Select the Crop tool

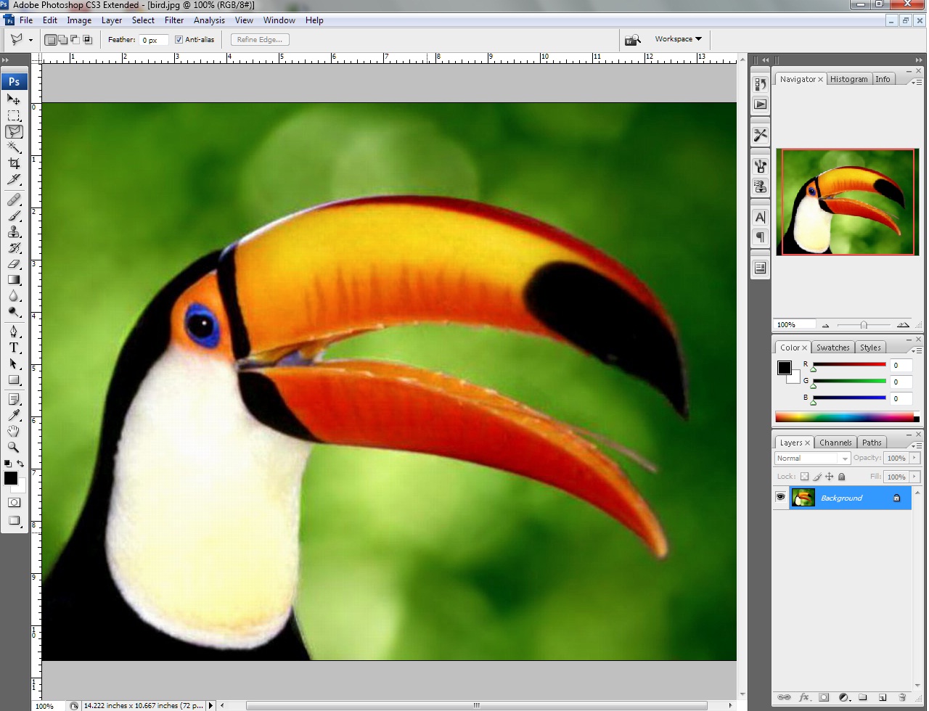[14, 163]
